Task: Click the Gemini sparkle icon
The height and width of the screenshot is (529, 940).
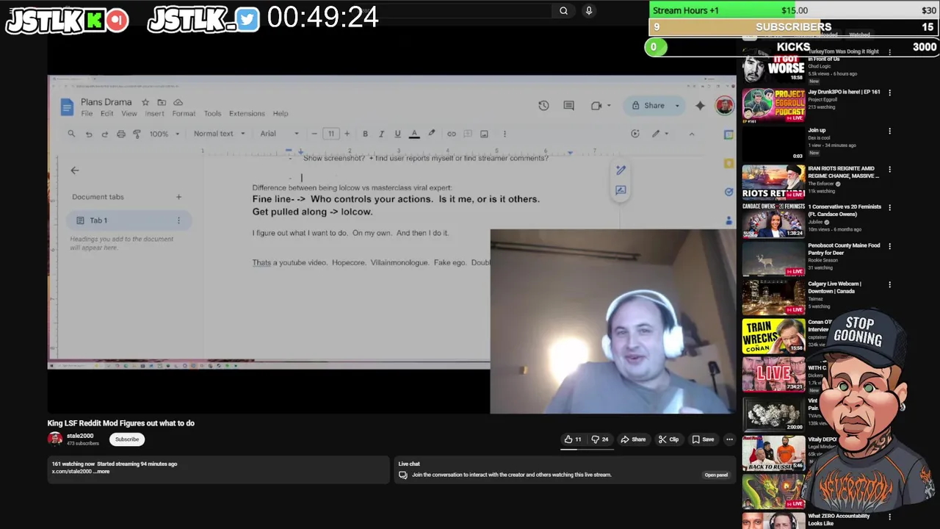Action: tap(700, 106)
